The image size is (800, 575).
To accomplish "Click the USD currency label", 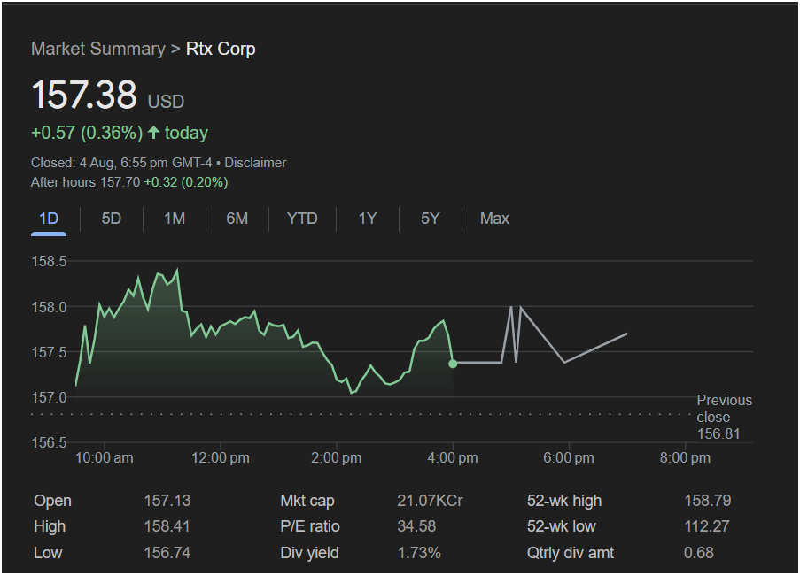I will click(166, 102).
